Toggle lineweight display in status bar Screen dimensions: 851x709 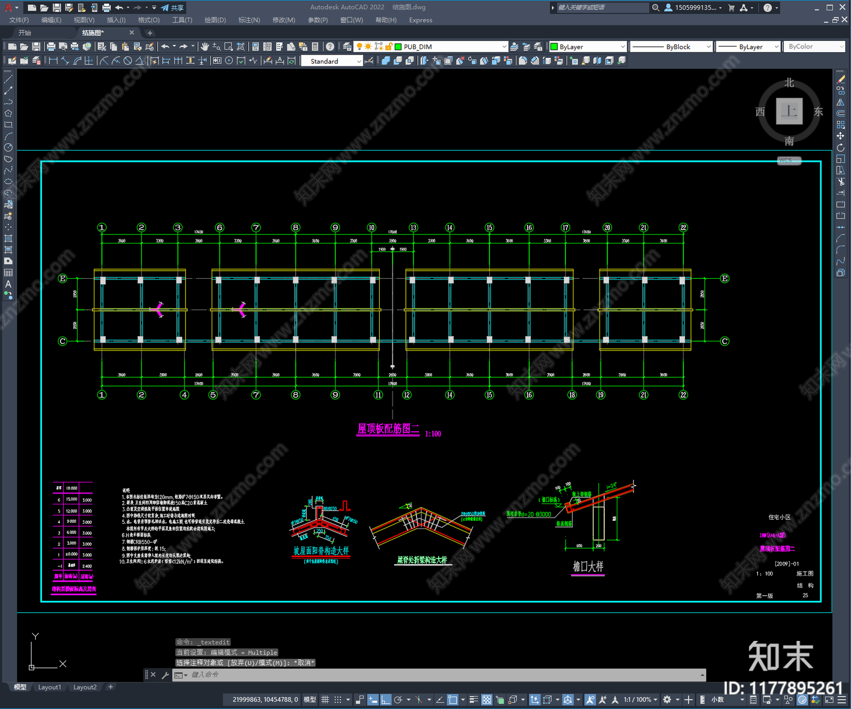(x=473, y=699)
